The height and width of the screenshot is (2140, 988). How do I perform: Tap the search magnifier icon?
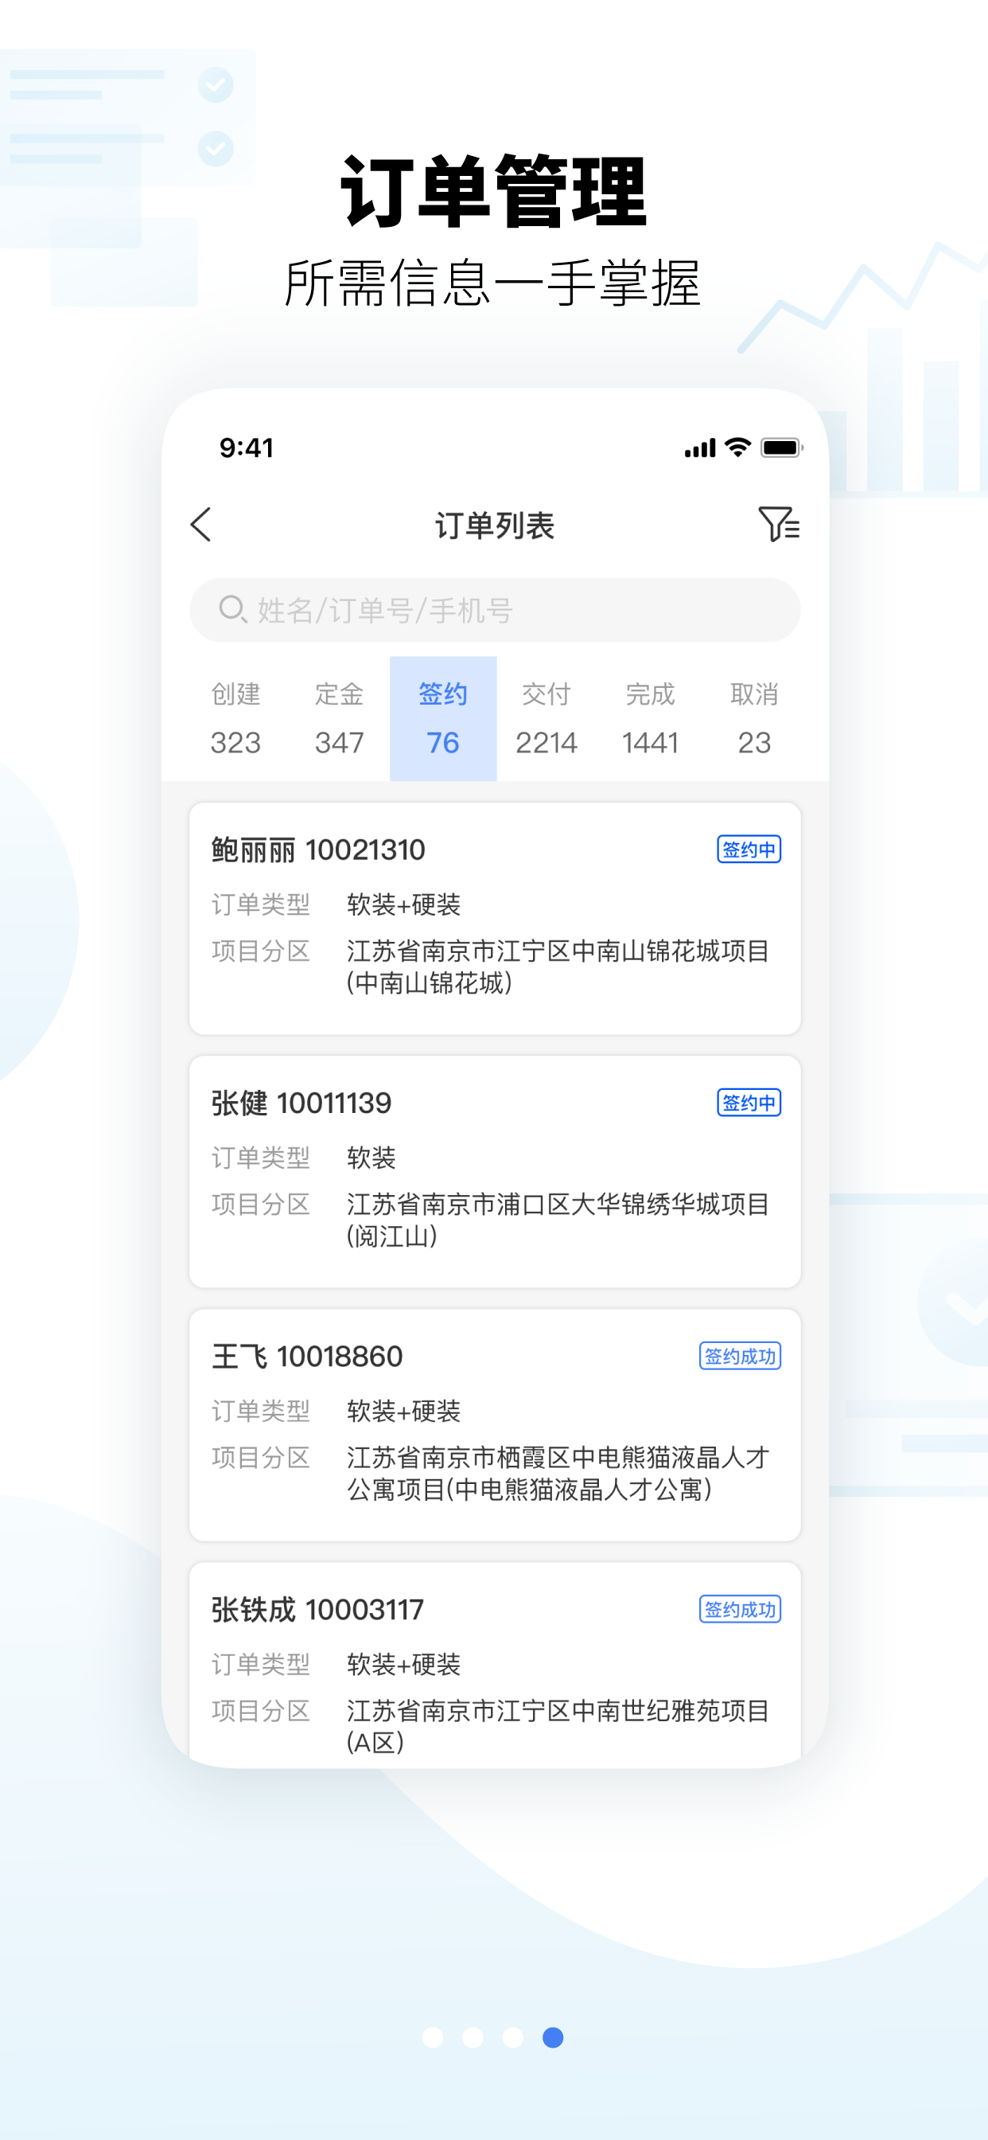[232, 610]
